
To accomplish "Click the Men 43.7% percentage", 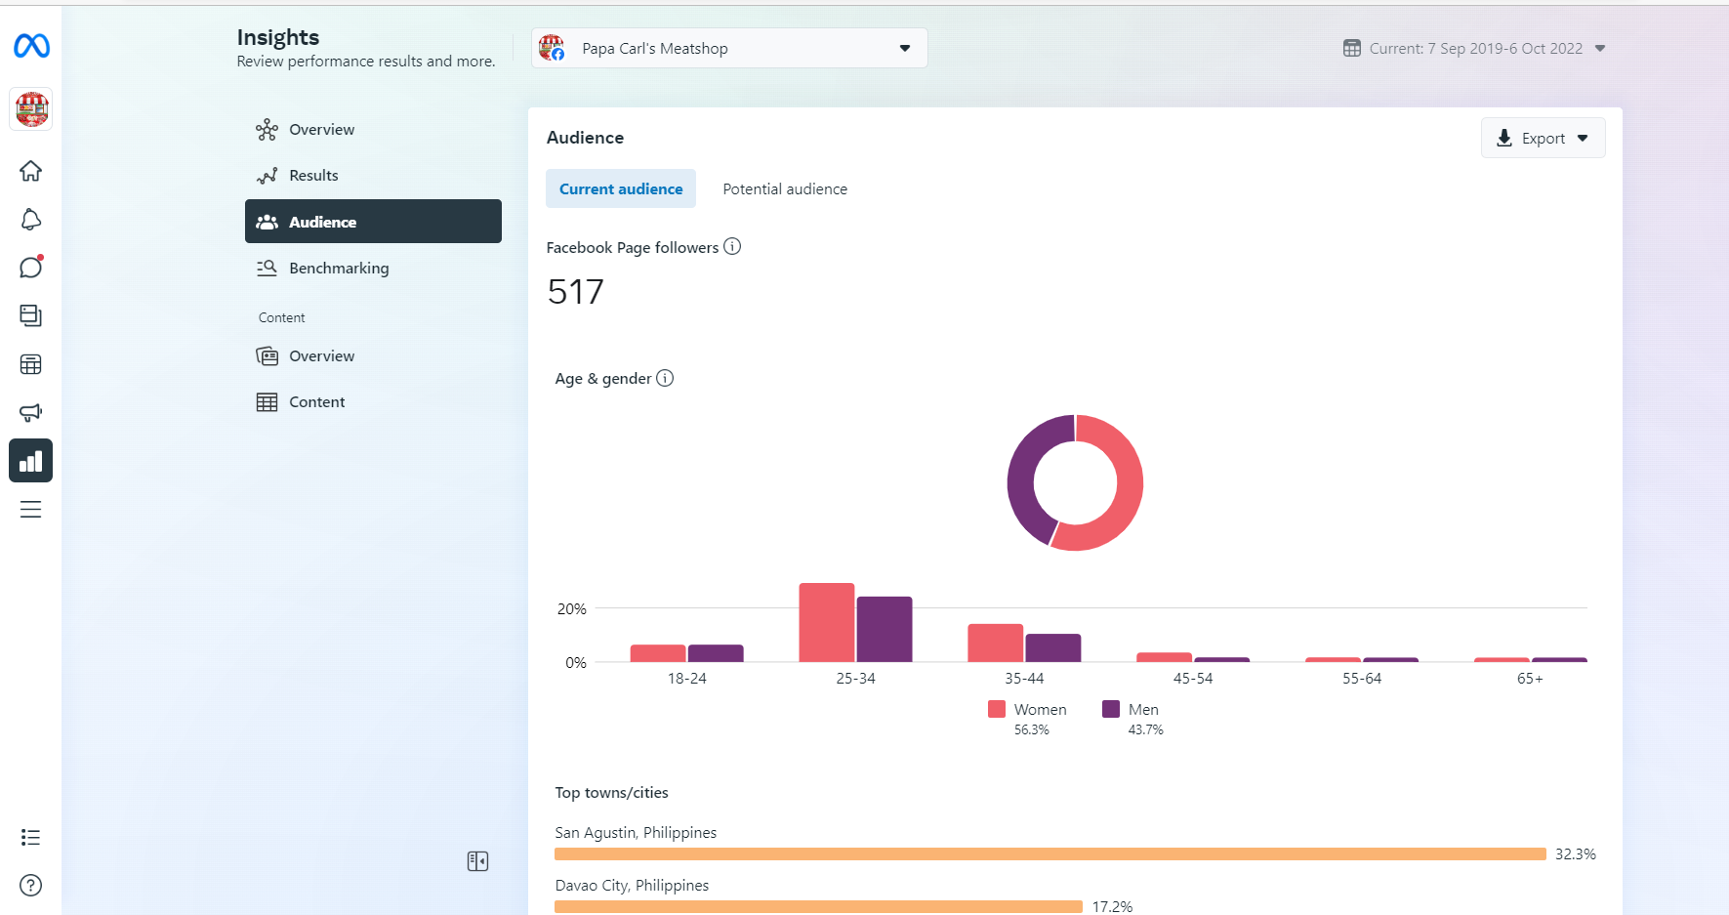I will 1146,730.
